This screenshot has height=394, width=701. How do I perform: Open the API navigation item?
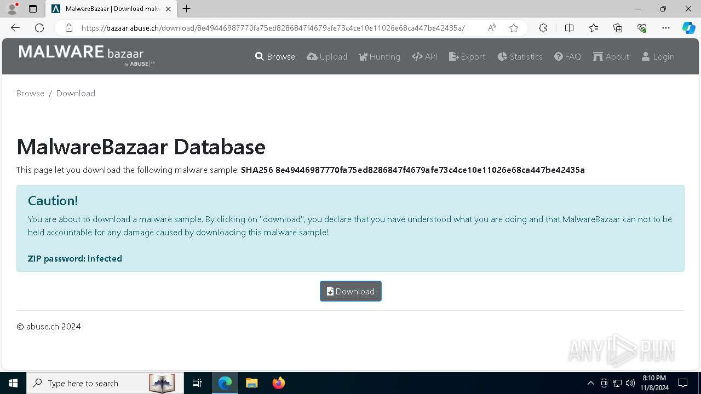pyautogui.click(x=424, y=56)
